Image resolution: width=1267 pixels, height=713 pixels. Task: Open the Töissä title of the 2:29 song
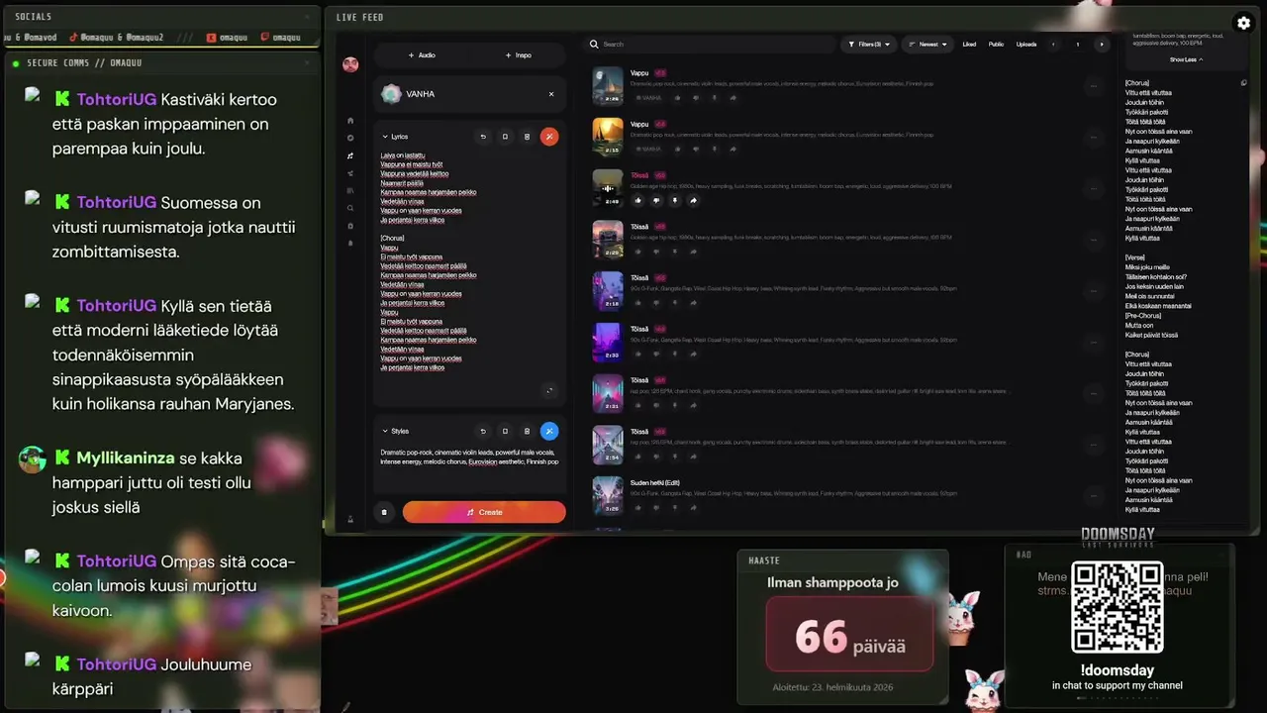[639, 226]
